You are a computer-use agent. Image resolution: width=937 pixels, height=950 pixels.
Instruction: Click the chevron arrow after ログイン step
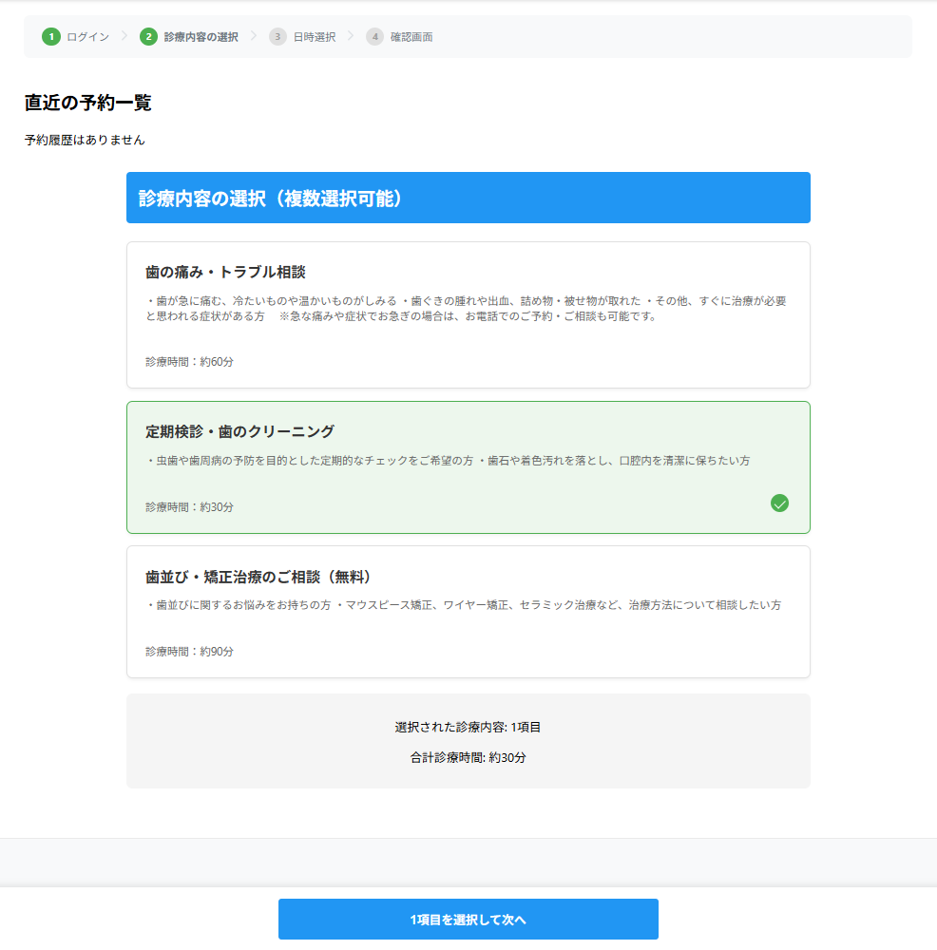(124, 36)
